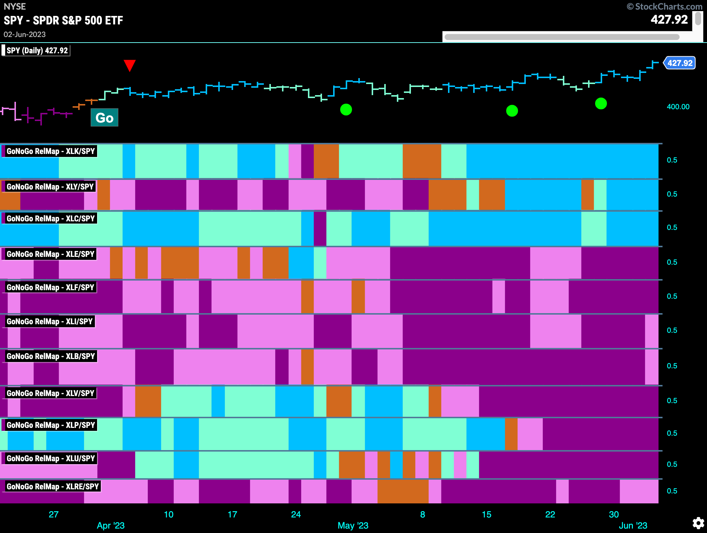
Task: Click the 02-Jun-2023 date text
Action: [x=24, y=34]
